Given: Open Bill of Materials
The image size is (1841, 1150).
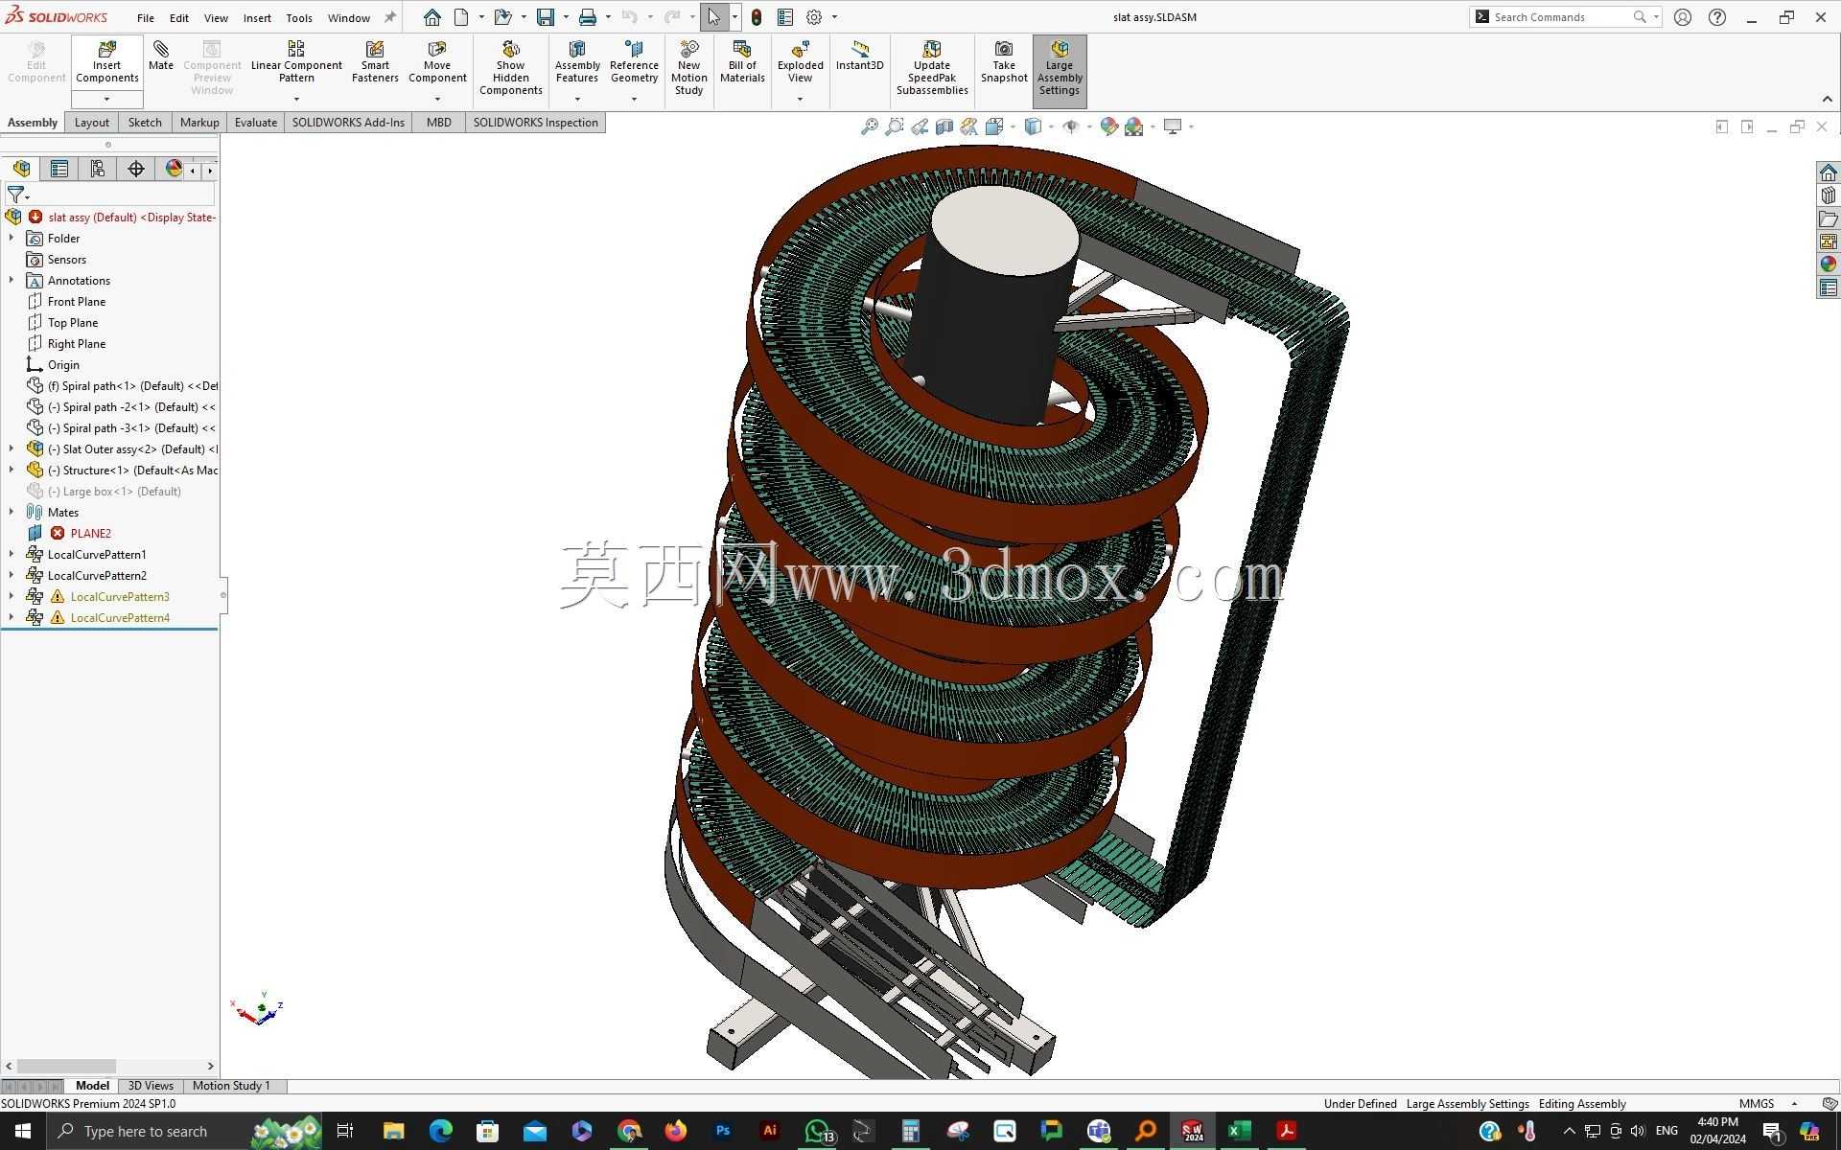Looking at the screenshot, I should click(x=742, y=62).
